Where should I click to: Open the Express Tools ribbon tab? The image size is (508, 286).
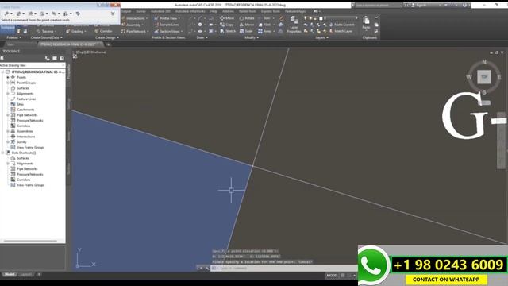[x=270, y=11]
